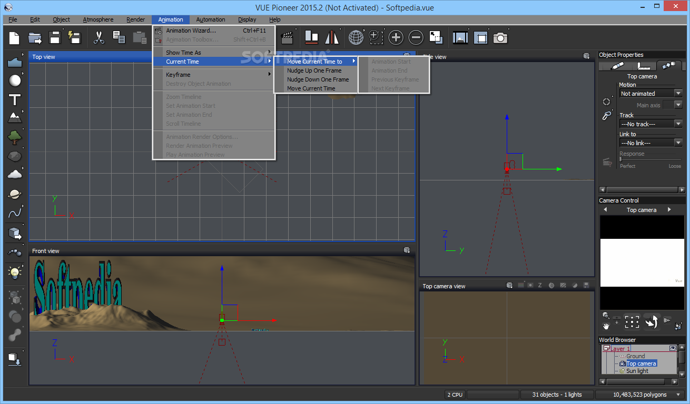Click the rotate camera arrow icon
Image resolution: width=690 pixels, height=404 pixels.
click(652, 321)
